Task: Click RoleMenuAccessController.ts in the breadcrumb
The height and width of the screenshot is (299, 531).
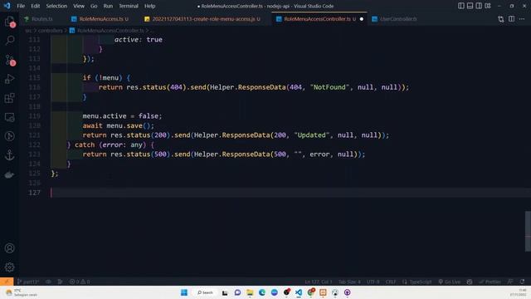Action: coord(110,31)
